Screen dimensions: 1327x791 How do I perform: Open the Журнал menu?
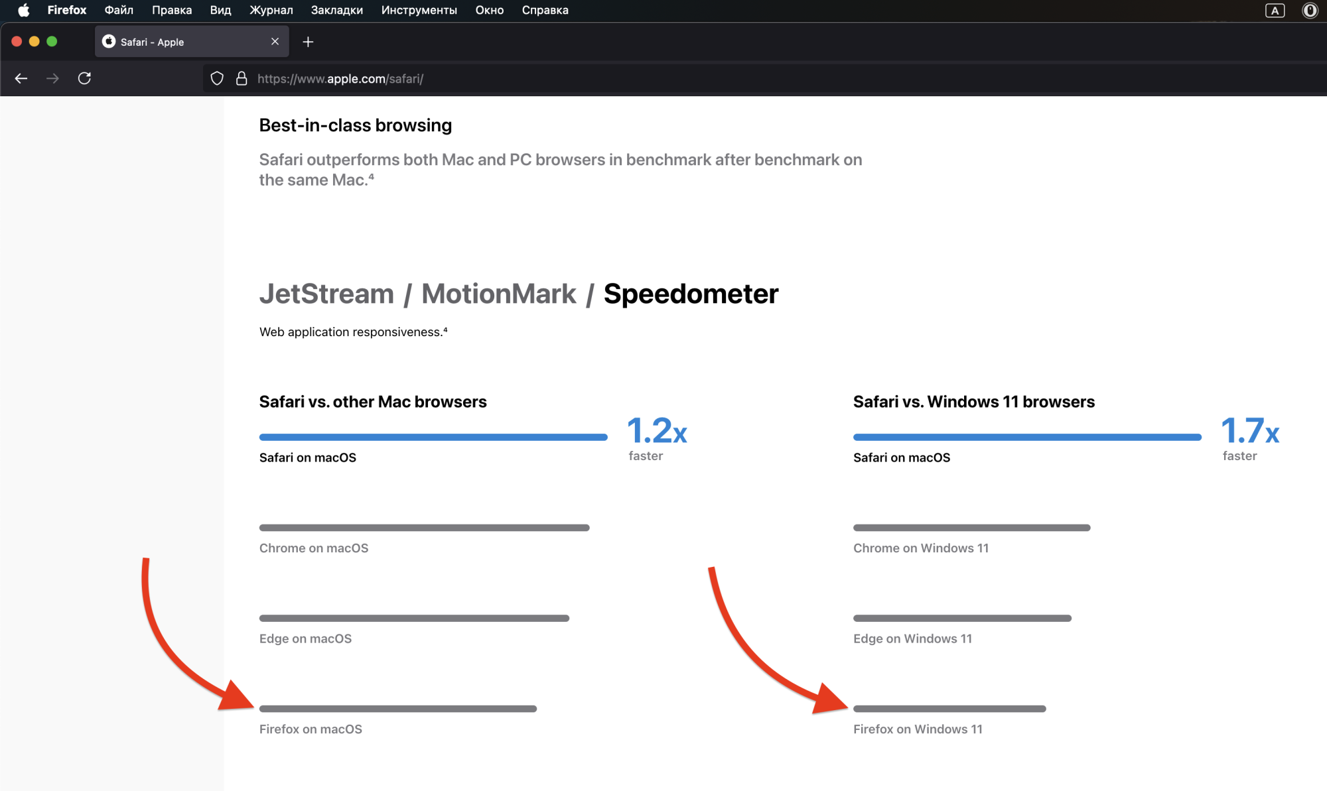point(271,10)
